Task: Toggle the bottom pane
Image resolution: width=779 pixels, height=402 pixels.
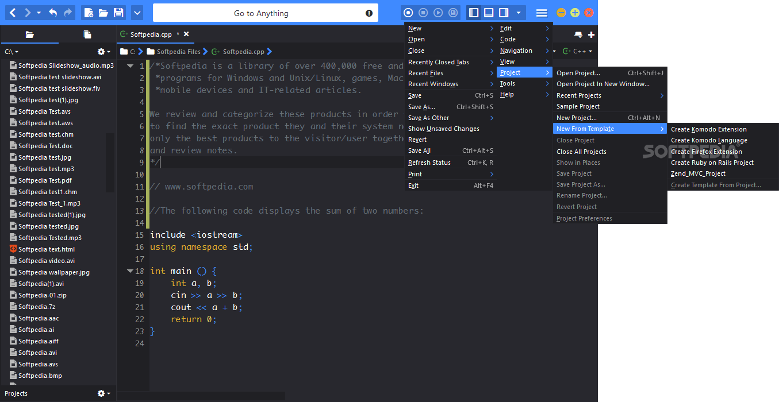Action: 489,13
